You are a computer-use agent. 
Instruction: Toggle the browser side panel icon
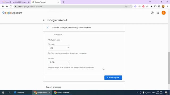point(159,6)
